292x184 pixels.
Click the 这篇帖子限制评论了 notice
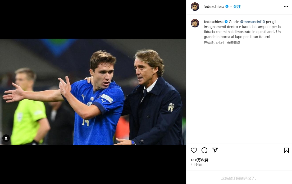point(239,178)
